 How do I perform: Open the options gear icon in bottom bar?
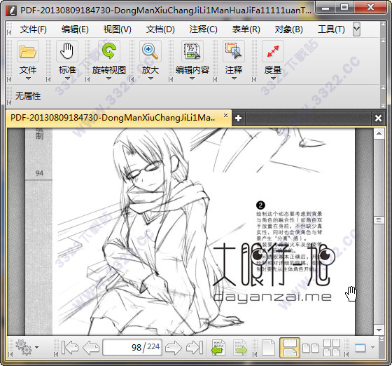click(x=24, y=347)
